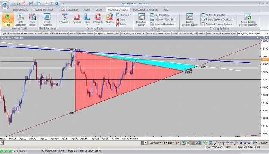Switch to Open Positions for All Accounts tab
The image size is (269, 154).
[17, 33]
